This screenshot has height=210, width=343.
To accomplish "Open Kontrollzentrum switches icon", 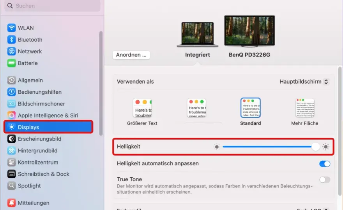I will click(11, 162).
